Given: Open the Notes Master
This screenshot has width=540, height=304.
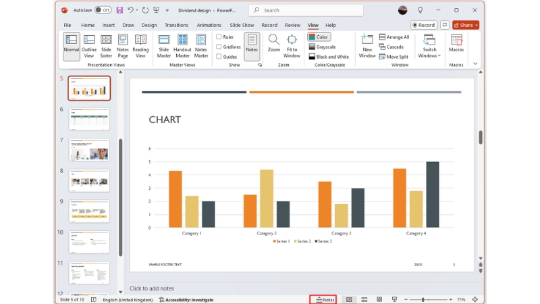Looking at the screenshot, I should point(201,46).
